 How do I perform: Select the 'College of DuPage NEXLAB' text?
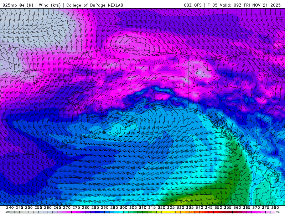pos(95,5)
